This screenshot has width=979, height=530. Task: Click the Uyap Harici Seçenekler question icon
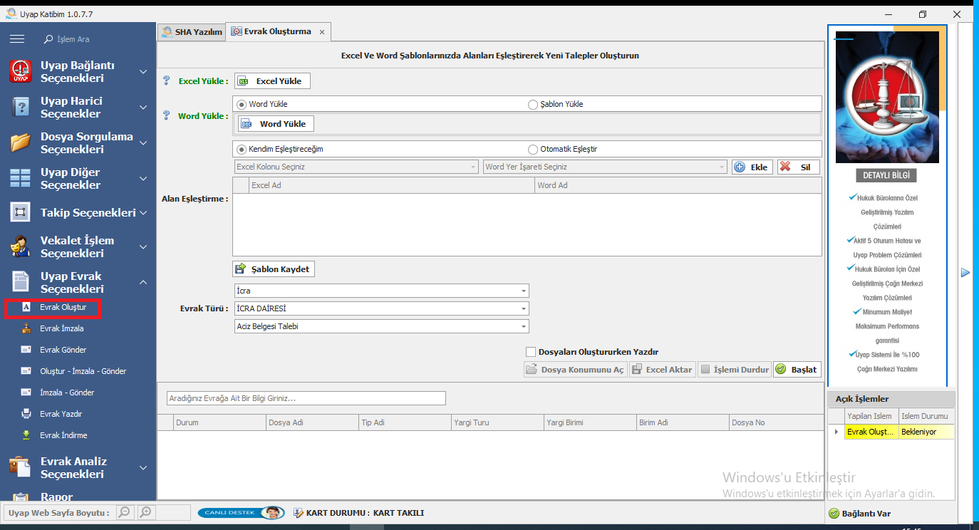coord(21,107)
